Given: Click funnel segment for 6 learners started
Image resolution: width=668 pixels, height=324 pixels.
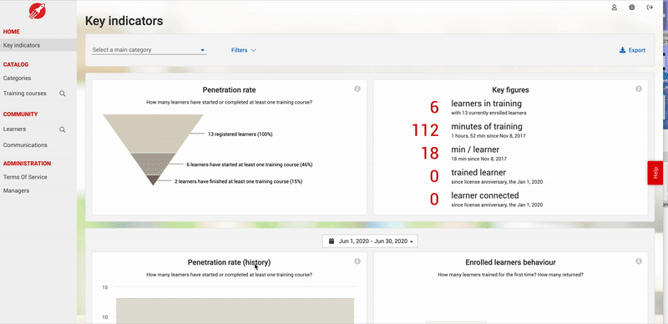Looking at the screenshot, I should pos(153,164).
